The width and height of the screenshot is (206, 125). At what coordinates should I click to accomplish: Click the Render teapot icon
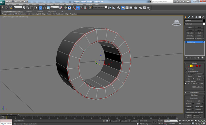[148, 8]
